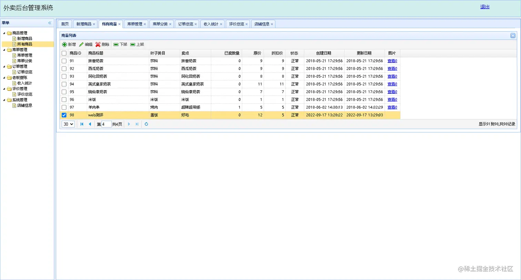Screen dimensions: 521x280
Task: Refresh the product list
Action: 146,124
